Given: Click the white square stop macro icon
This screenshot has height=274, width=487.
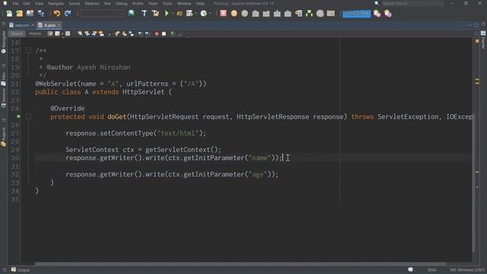Looking at the screenshot, I should point(164,33).
